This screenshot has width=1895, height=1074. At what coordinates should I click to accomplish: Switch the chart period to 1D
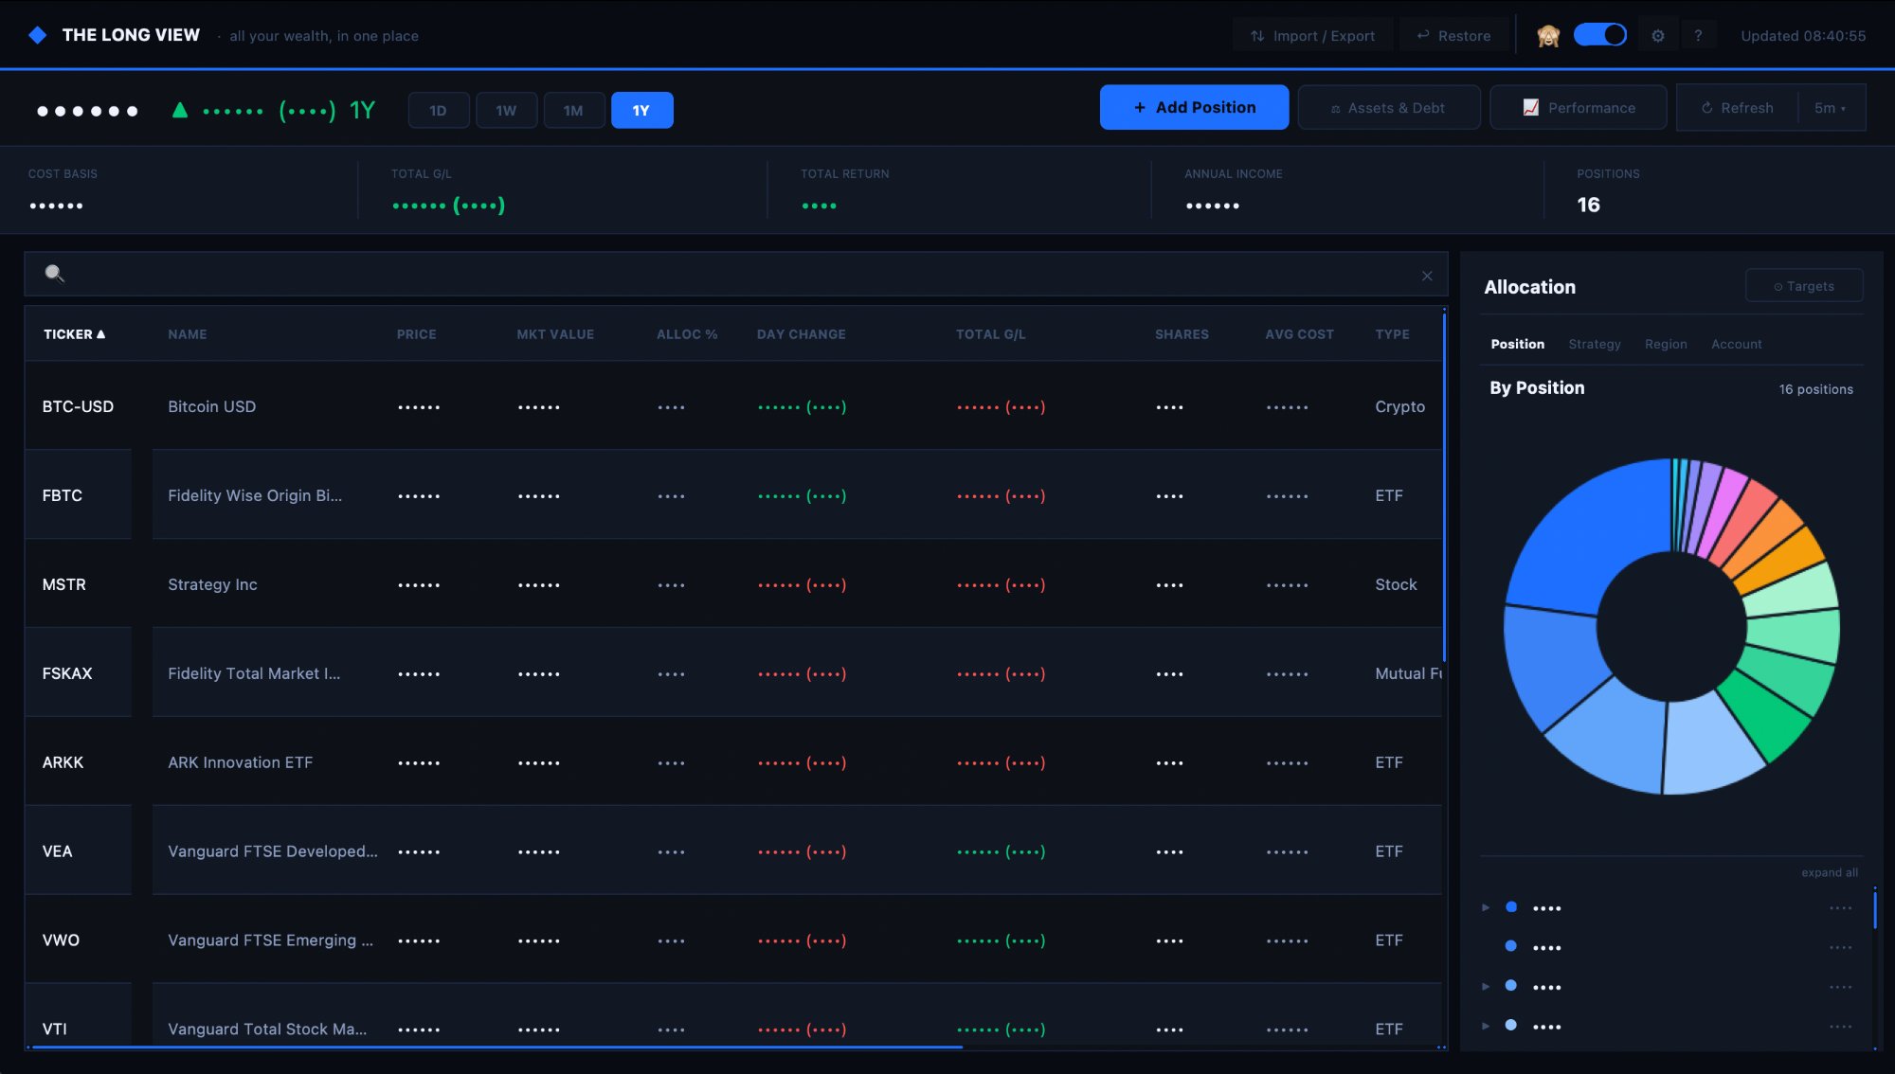(x=439, y=109)
